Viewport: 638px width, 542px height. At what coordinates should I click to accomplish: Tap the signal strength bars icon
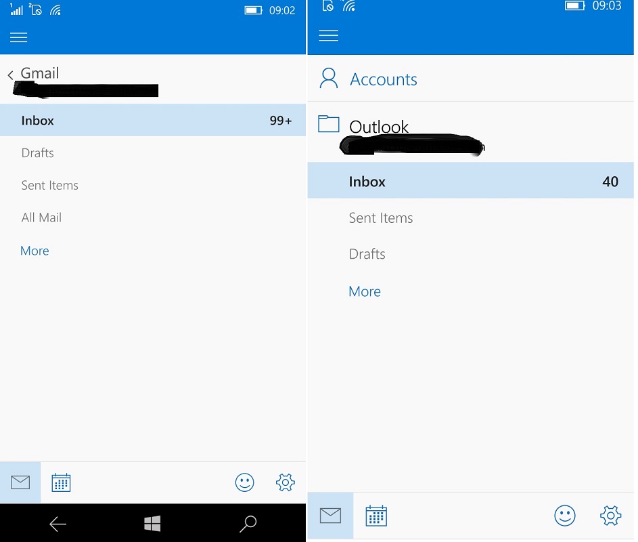[17, 9]
